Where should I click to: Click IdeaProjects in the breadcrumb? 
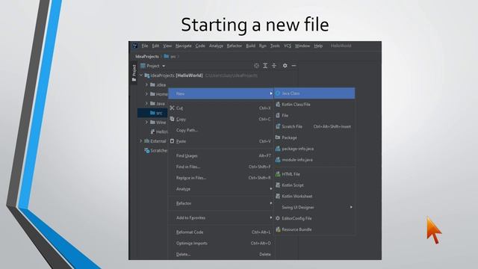(x=147, y=57)
